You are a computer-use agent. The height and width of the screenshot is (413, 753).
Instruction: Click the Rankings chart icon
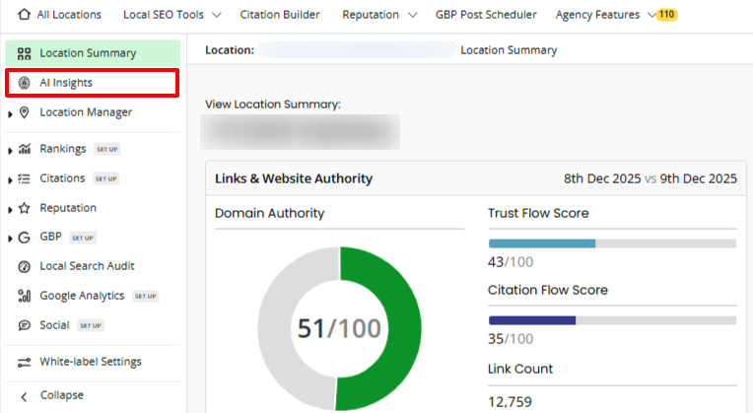(x=25, y=149)
